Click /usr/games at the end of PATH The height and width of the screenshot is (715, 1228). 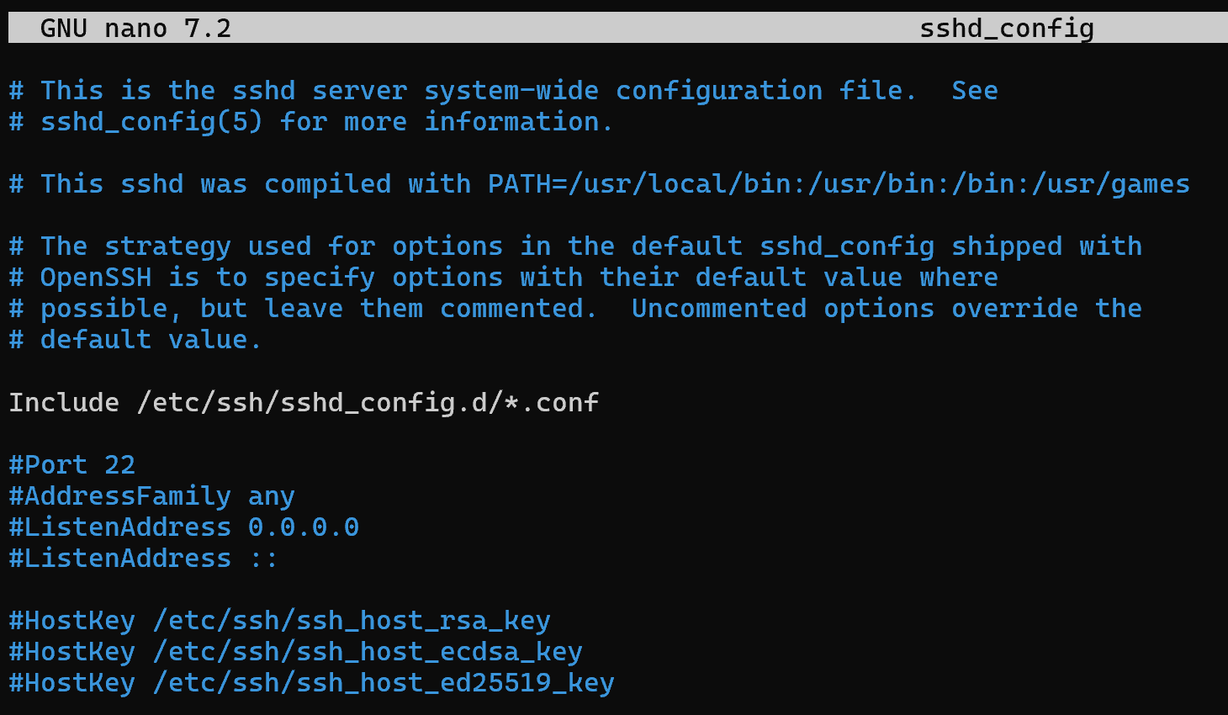1111,184
